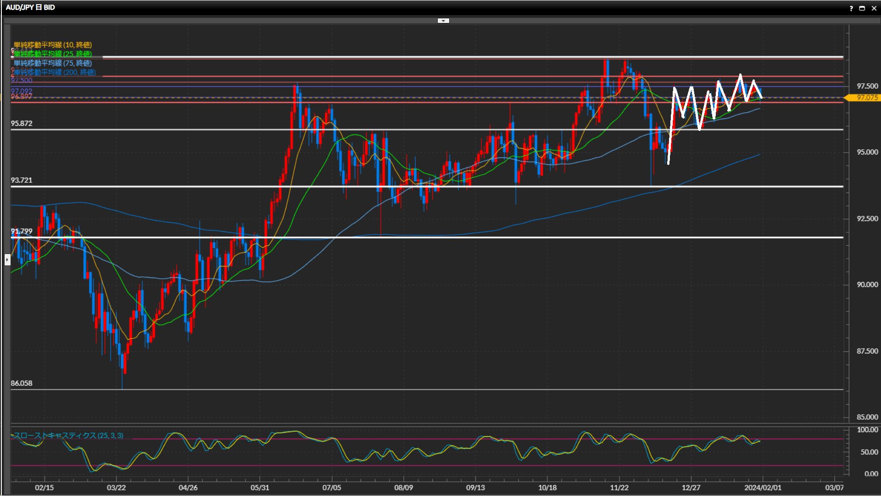Close the AUD/JPY chart window
The width and height of the screenshot is (881, 496).
pyautogui.click(x=874, y=8)
